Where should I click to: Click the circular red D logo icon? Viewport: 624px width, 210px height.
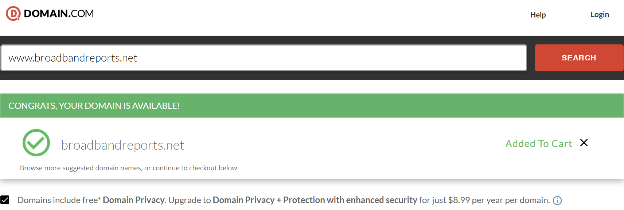[x=13, y=13]
